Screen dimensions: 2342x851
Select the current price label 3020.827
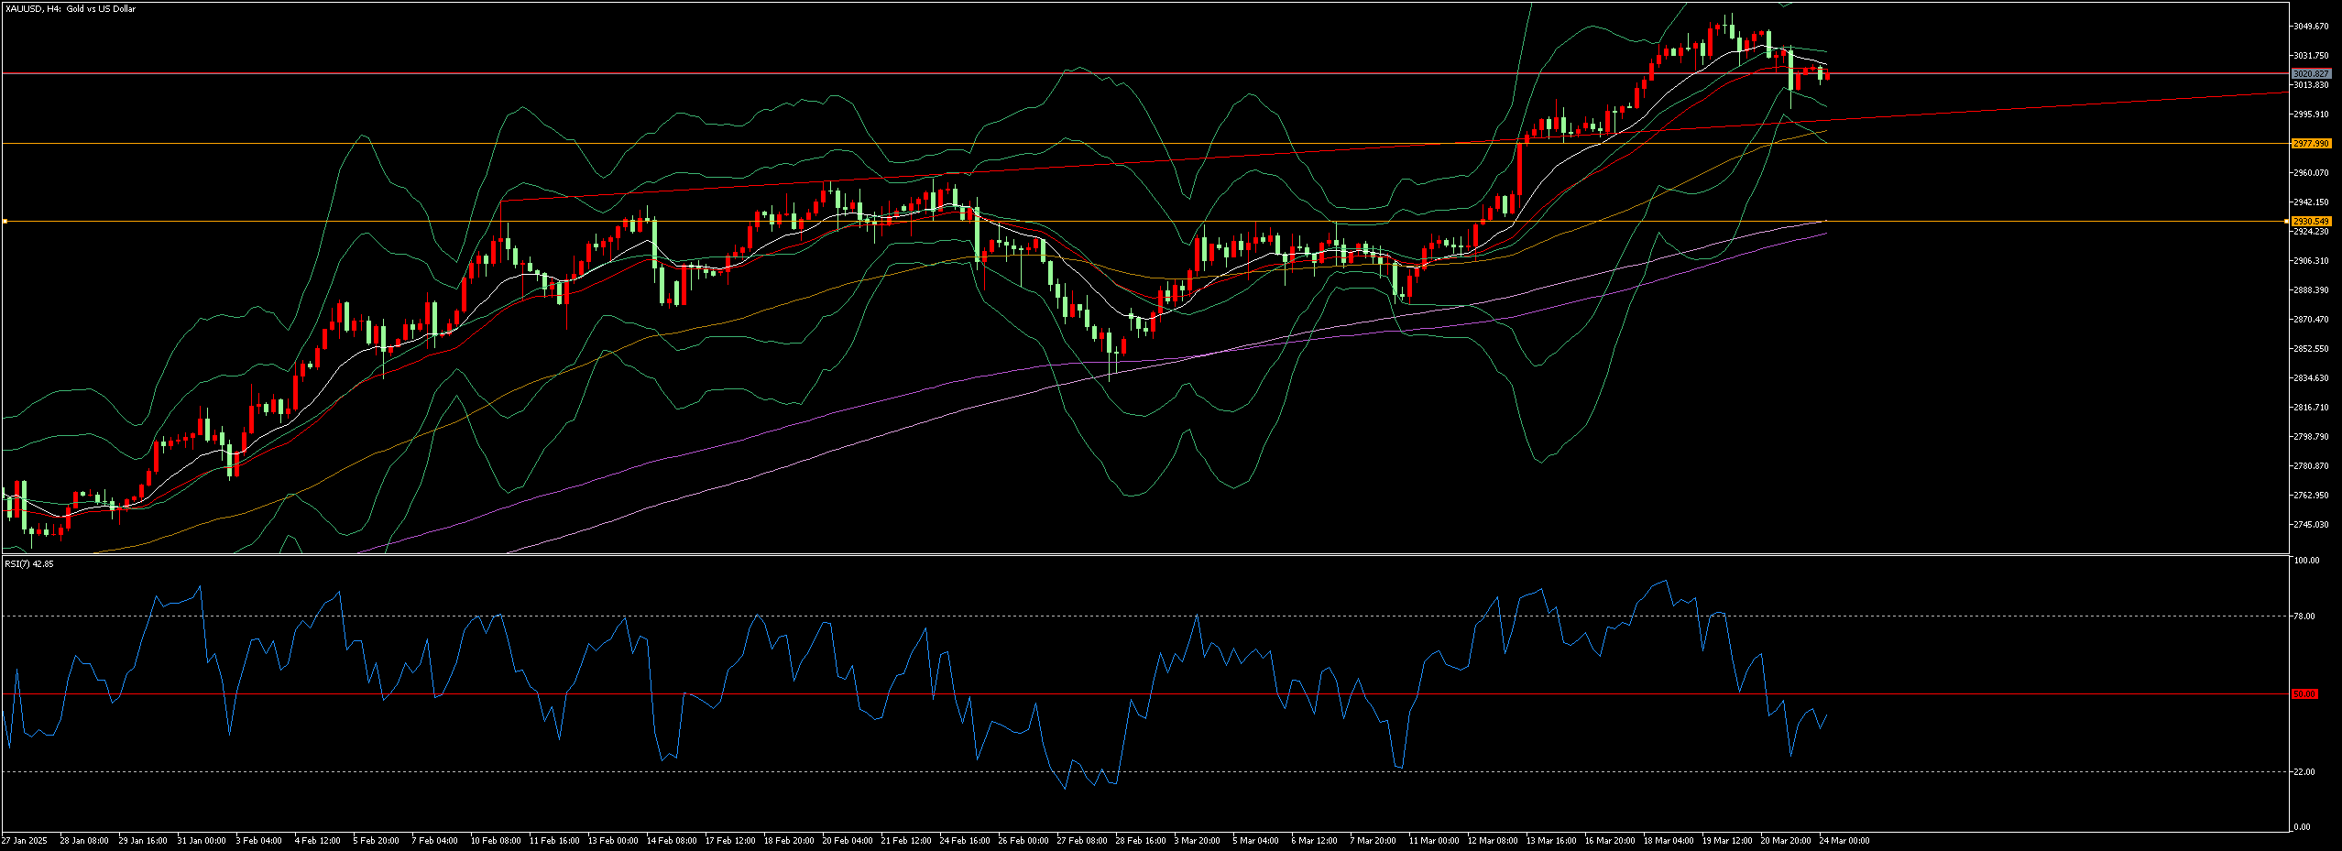click(2310, 73)
